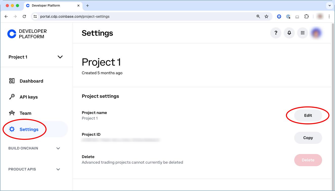The image size is (335, 191).
Task: Open the user profile avatar
Action: 316,33
